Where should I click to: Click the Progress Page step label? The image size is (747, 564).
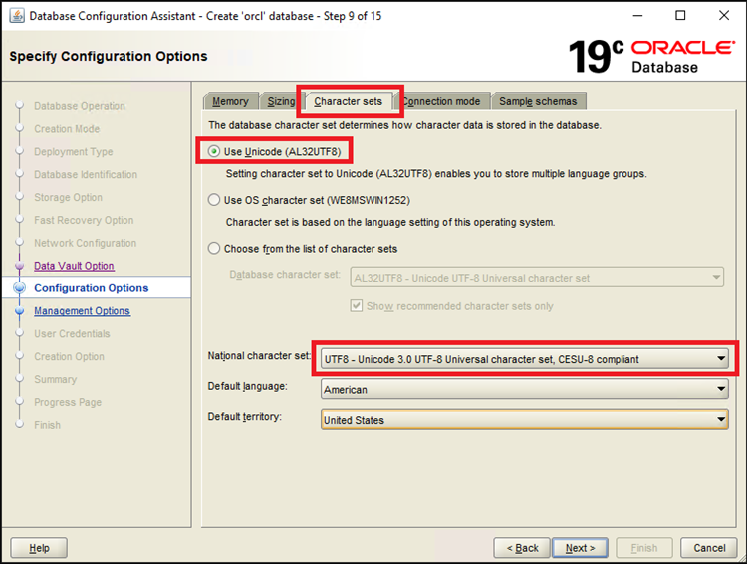[x=68, y=402]
